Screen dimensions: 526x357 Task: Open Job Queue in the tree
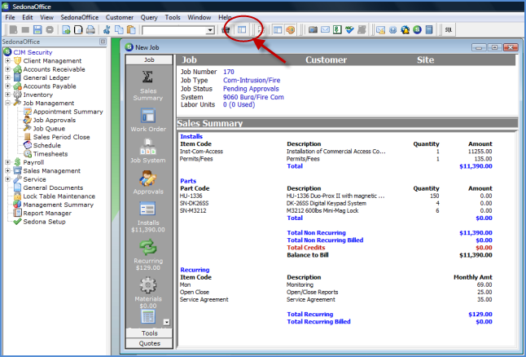(x=49, y=128)
